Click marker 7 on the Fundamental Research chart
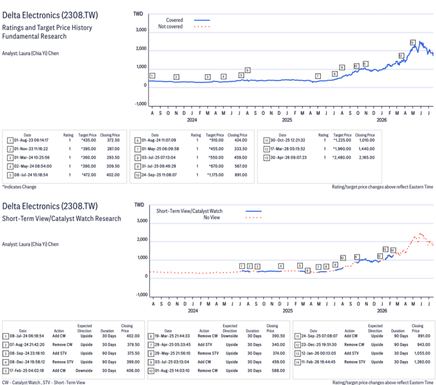Screen dimensions: 436x385 click(318, 76)
